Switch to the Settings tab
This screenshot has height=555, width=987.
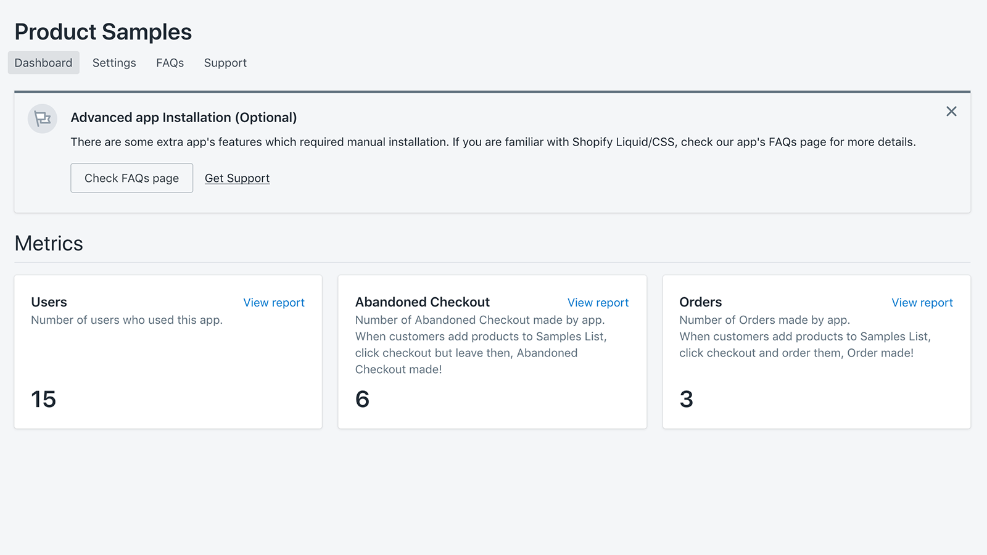[x=114, y=62]
